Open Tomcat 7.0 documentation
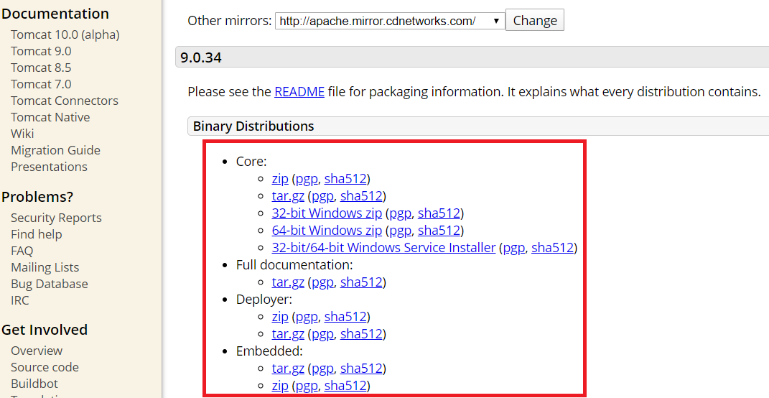Screen dimensions: 769x398 coord(41,84)
